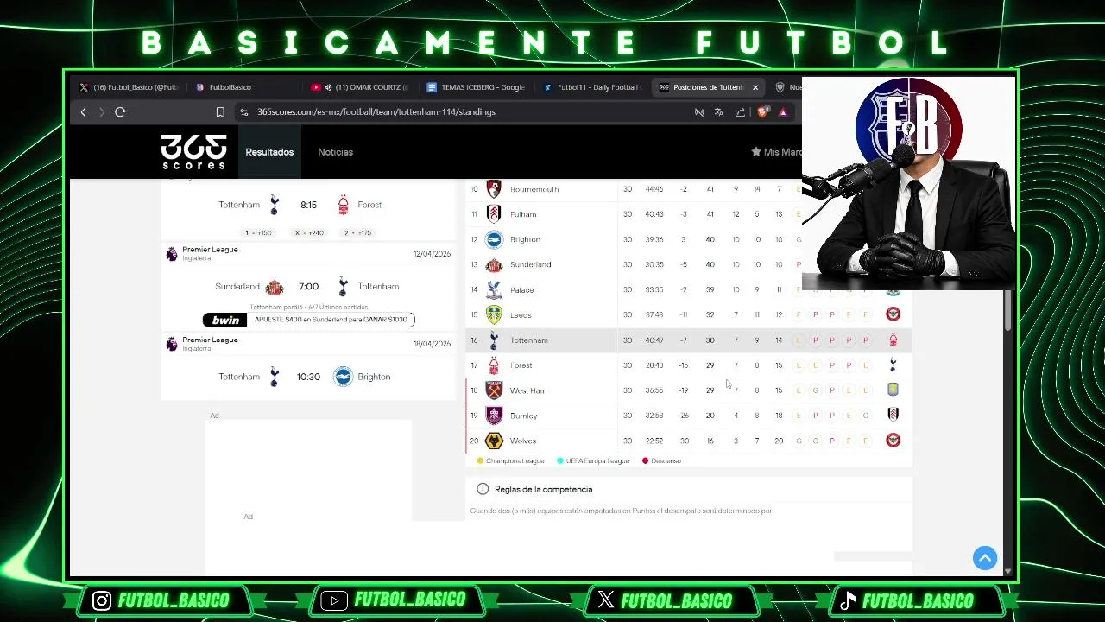This screenshot has height=622, width=1105.
Task: Click the Wolves name in standings
Action: 523,441
